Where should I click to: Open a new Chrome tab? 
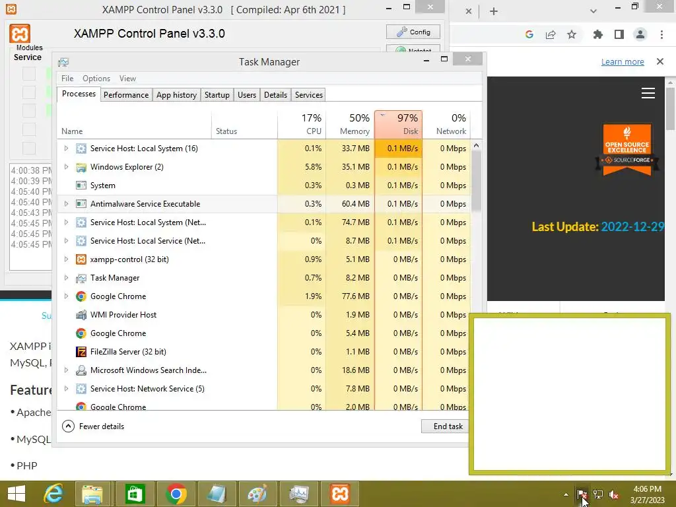[494, 12]
